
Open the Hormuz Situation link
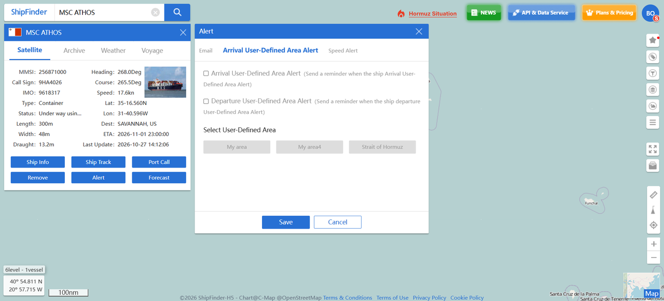click(433, 14)
